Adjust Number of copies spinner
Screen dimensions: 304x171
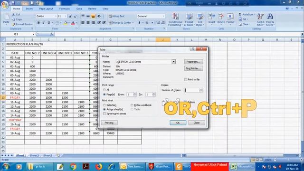pyautogui.click(x=201, y=90)
